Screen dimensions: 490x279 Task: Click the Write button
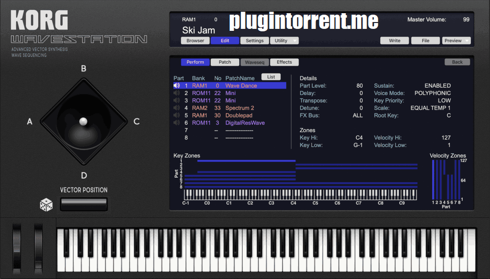click(394, 41)
